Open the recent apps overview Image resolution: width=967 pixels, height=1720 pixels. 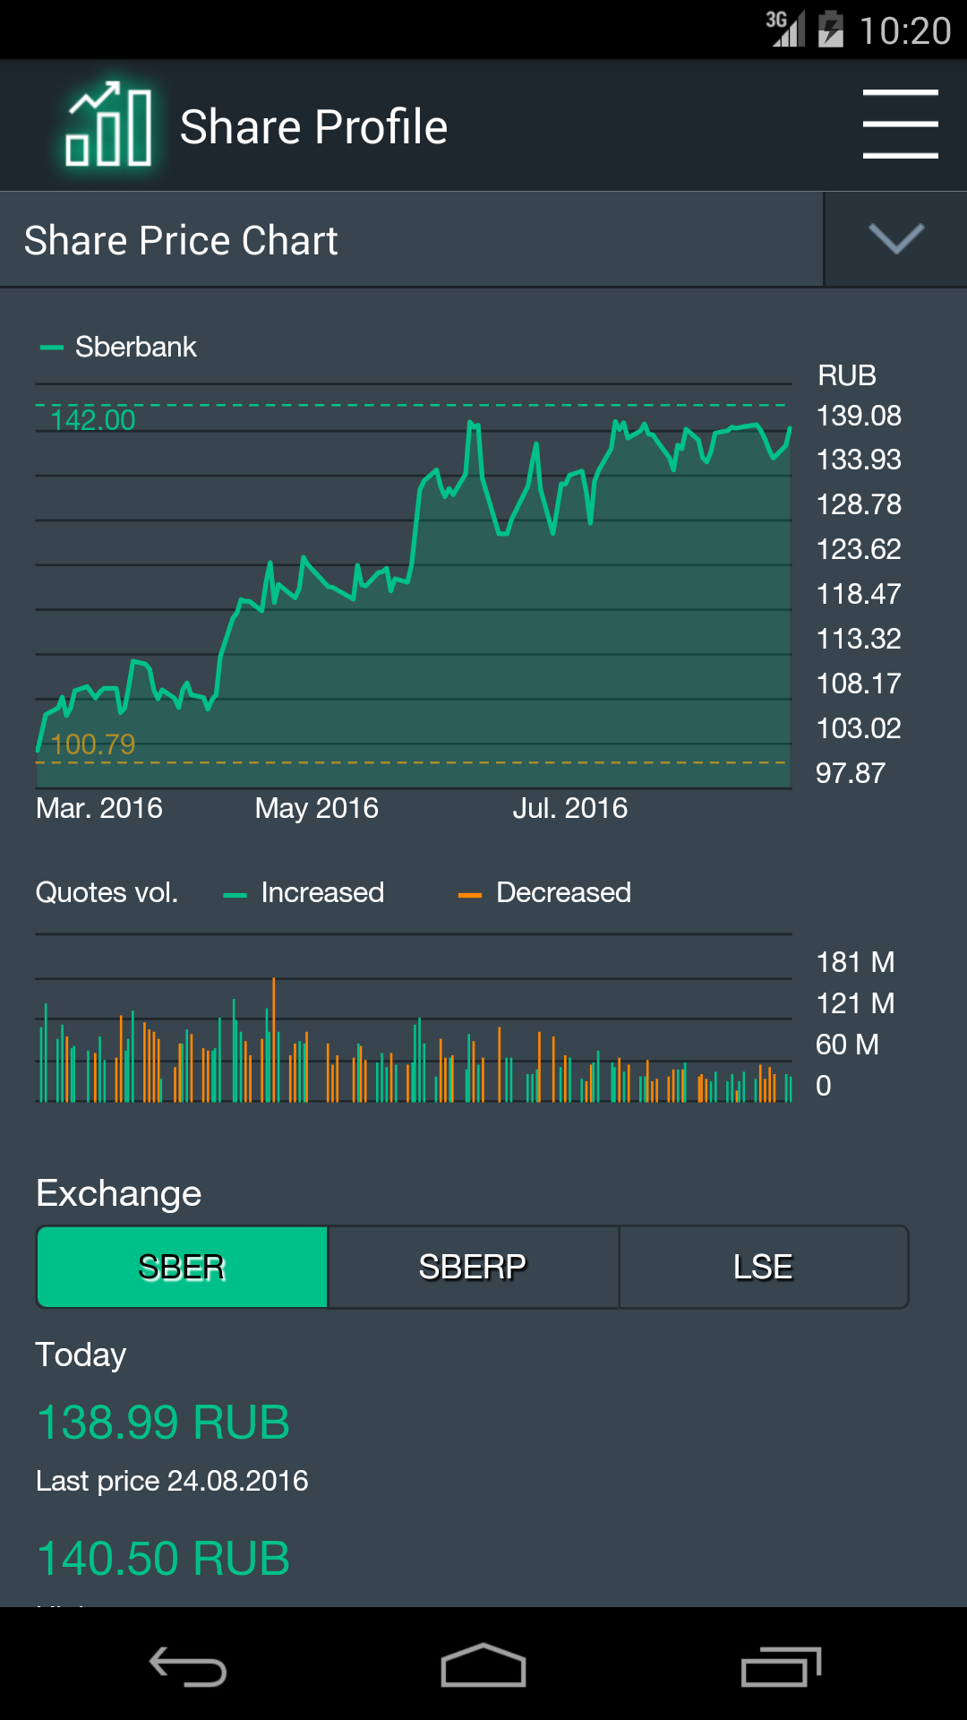point(780,1667)
